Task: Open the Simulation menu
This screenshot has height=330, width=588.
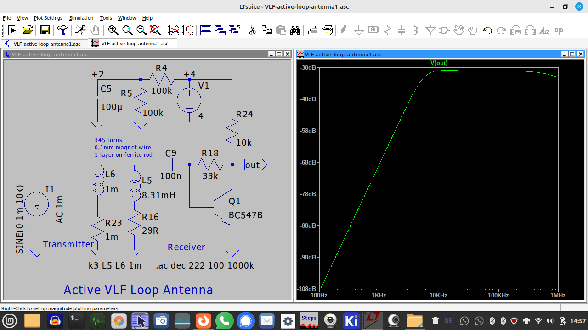Action: click(x=81, y=18)
